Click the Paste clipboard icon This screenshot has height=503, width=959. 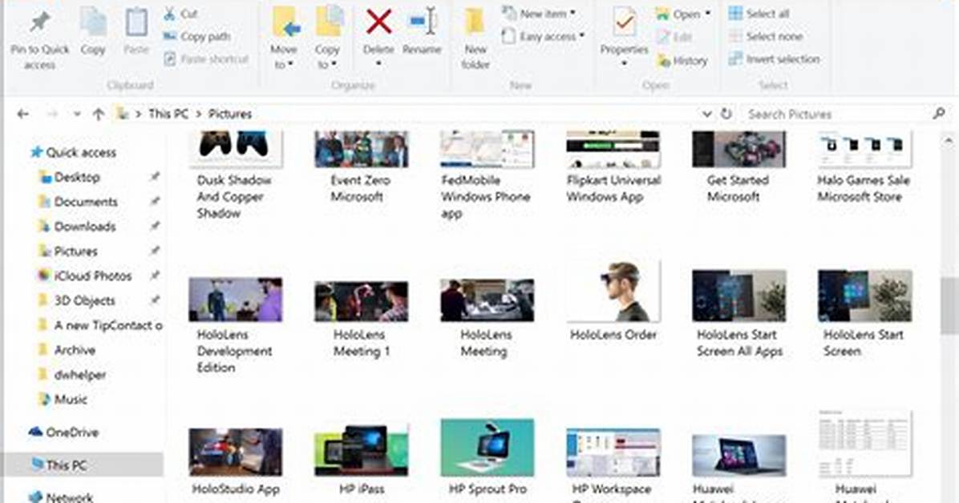pyautogui.click(x=136, y=23)
